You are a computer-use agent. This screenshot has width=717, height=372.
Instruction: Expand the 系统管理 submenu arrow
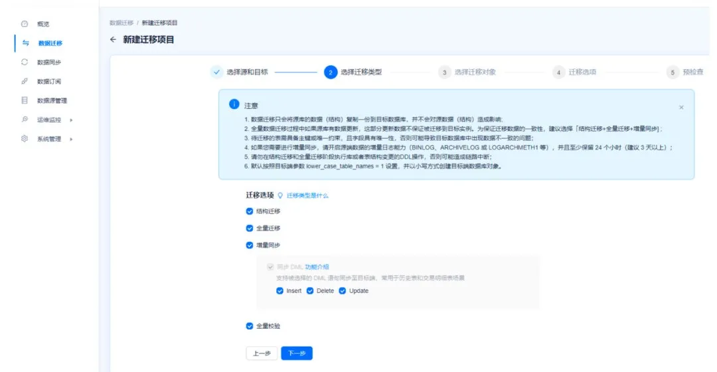(x=71, y=139)
